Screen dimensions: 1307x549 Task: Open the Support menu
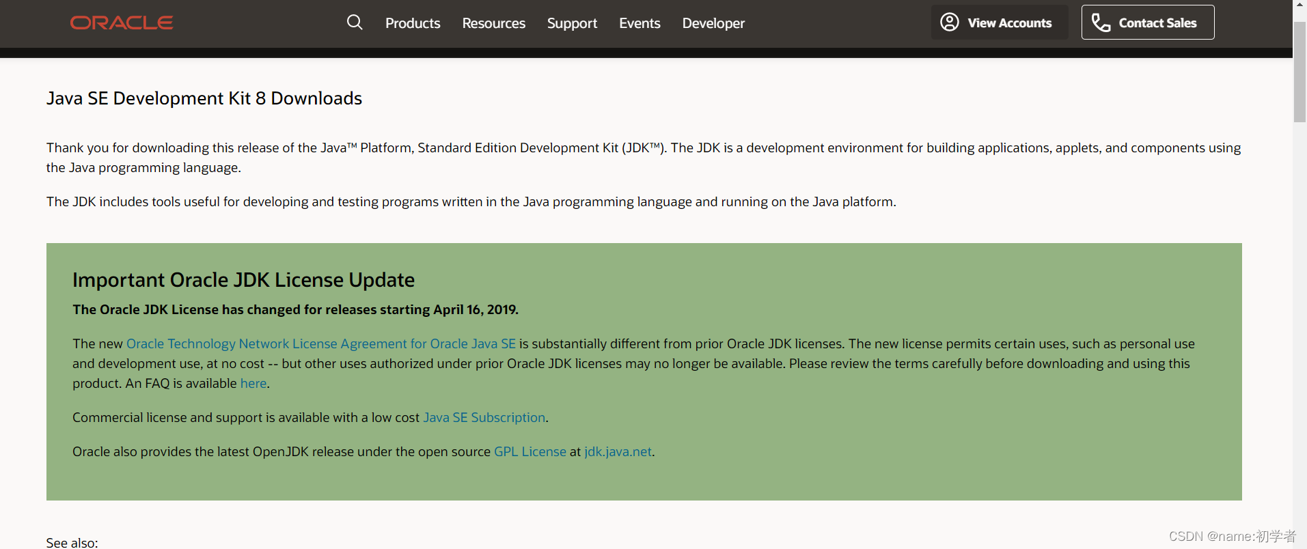[x=572, y=23]
